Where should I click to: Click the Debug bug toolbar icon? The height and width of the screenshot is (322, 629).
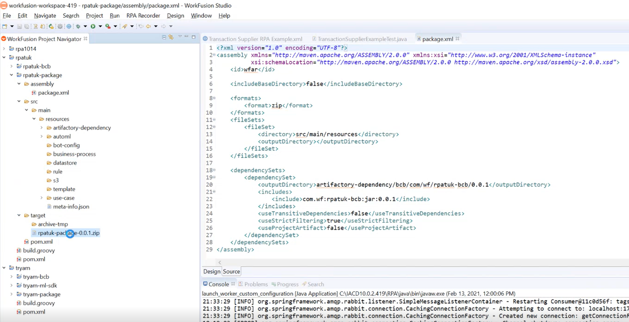click(78, 26)
